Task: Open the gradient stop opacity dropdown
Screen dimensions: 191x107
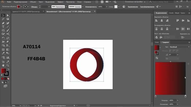Action: tap(178, 100)
